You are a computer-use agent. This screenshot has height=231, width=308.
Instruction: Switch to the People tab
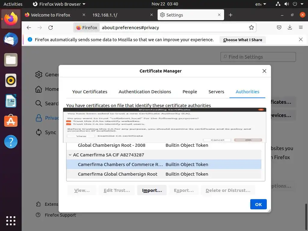190,92
